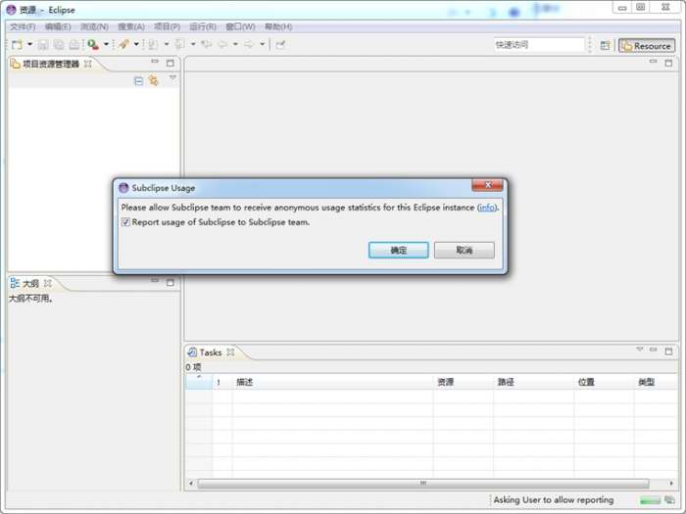Click the Forward navigation arrow icon
The height and width of the screenshot is (514, 686).
point(249,44)
